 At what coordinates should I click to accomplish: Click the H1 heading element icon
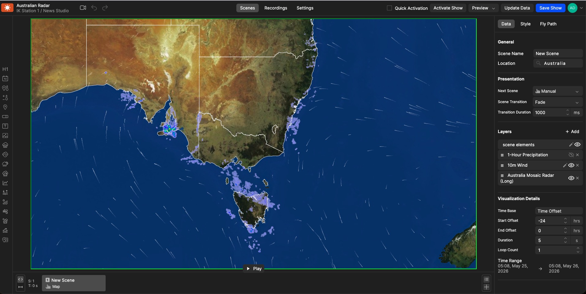[5, 69]
